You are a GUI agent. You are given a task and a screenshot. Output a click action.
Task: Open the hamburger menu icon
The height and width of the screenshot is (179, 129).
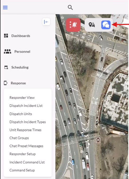click(5, 8)
